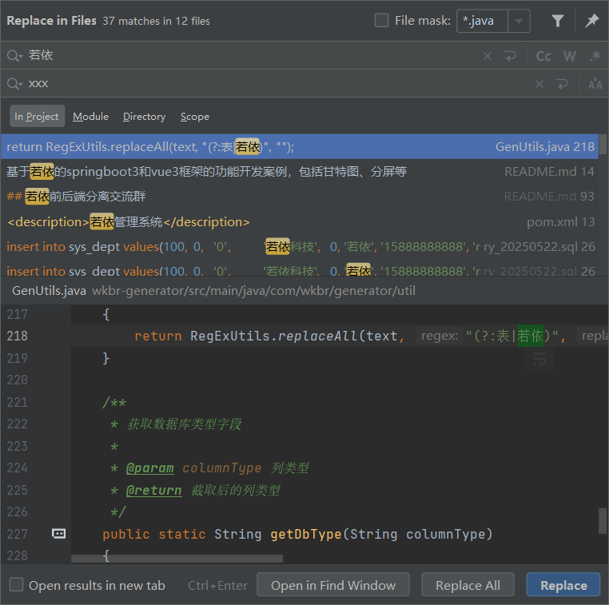Click the filter funnel icon
609x605 pixels.
pos(557,21)
